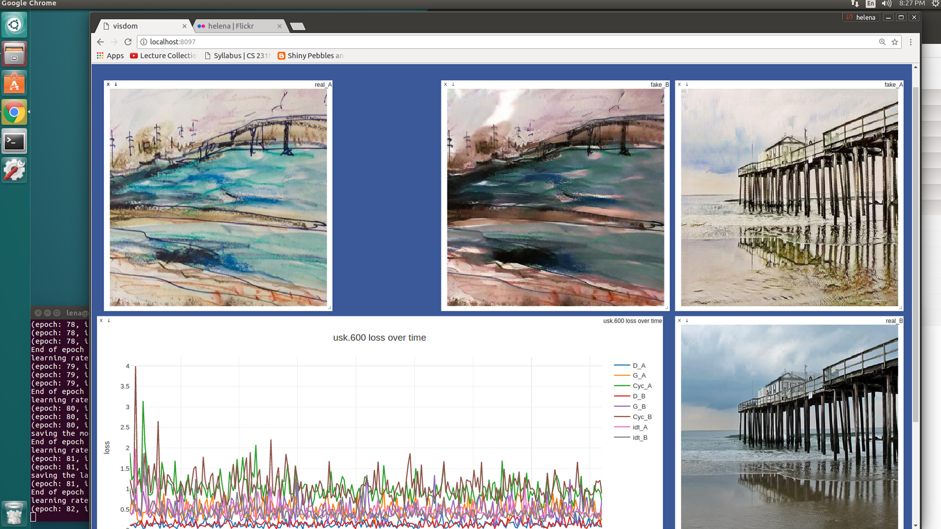Hide the D_A loss curve via legend
941x529 pixels.
pos(639,365)
